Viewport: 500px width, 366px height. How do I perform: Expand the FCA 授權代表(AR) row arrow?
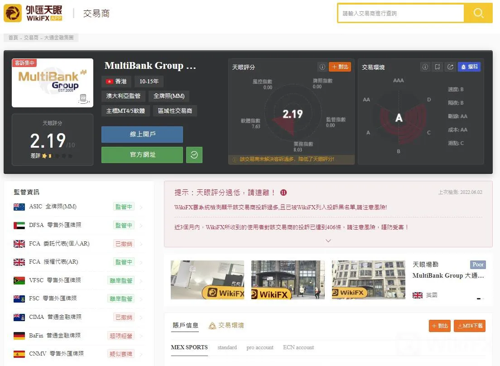(141, 262)
